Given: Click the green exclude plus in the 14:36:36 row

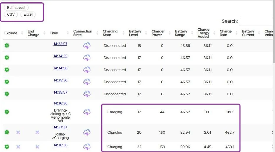Looking at the screenshot, I should click(x=7, y=112).
